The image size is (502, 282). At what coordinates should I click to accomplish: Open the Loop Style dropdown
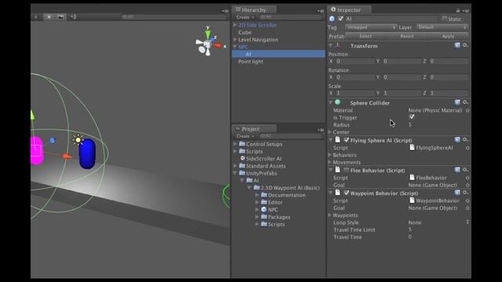438,222
